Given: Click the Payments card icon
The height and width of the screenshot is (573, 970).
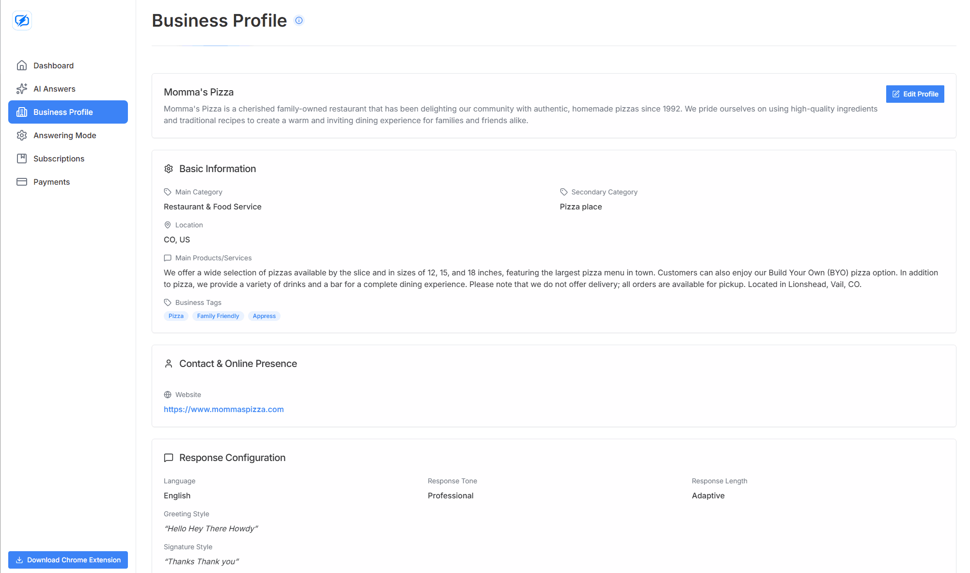Looking at the screenshot, I should click(22, 182).
